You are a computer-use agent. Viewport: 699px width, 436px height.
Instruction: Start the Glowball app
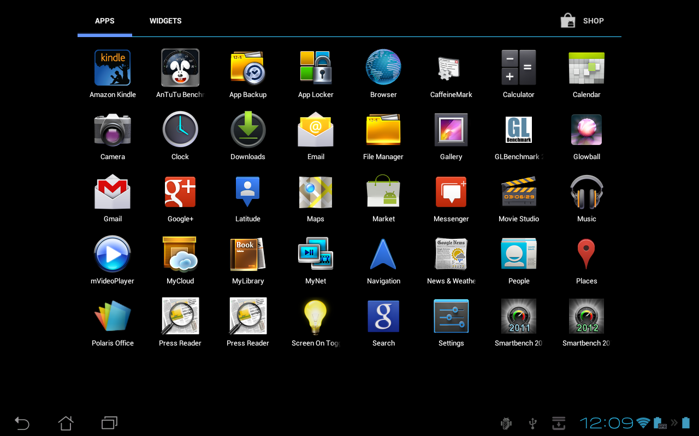click(x=587, y=130)
